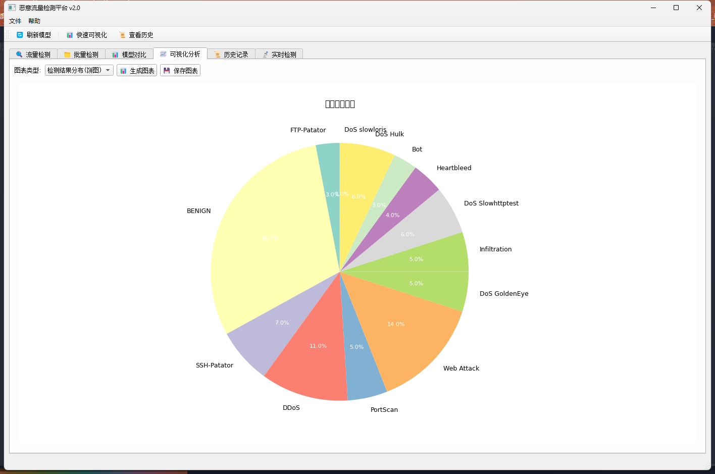Click the 刷新模型 refresh icon
The image size is (715, 474).
20,35
